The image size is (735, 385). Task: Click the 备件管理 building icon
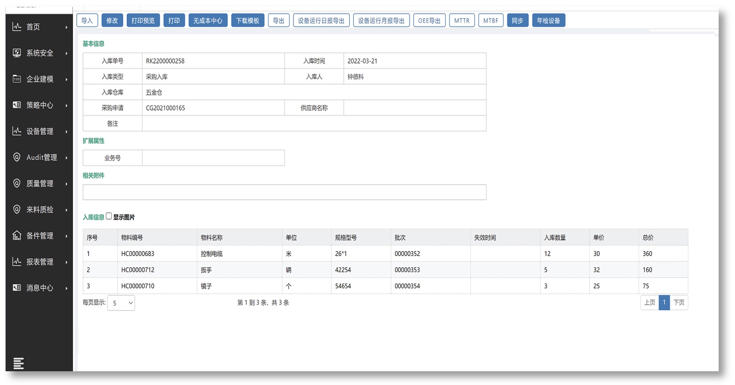click(x=17, y=235)
